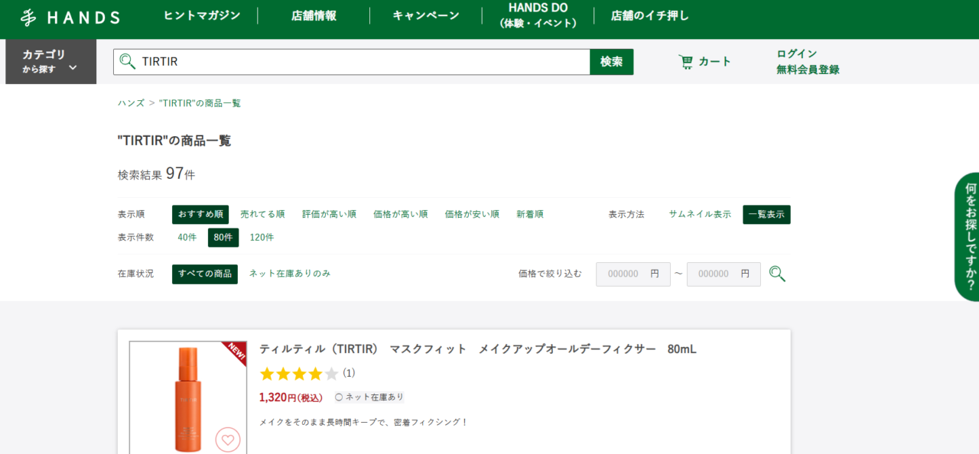Click the star rating of the product

pos(299,374)
